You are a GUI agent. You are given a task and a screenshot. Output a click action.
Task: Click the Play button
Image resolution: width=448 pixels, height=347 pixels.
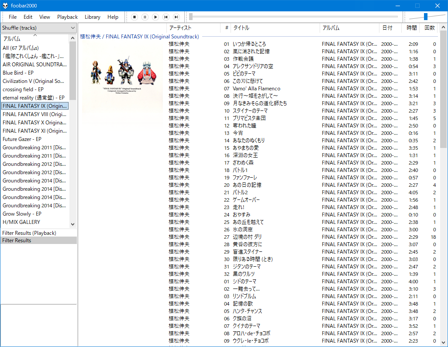(x=155, y=17)
